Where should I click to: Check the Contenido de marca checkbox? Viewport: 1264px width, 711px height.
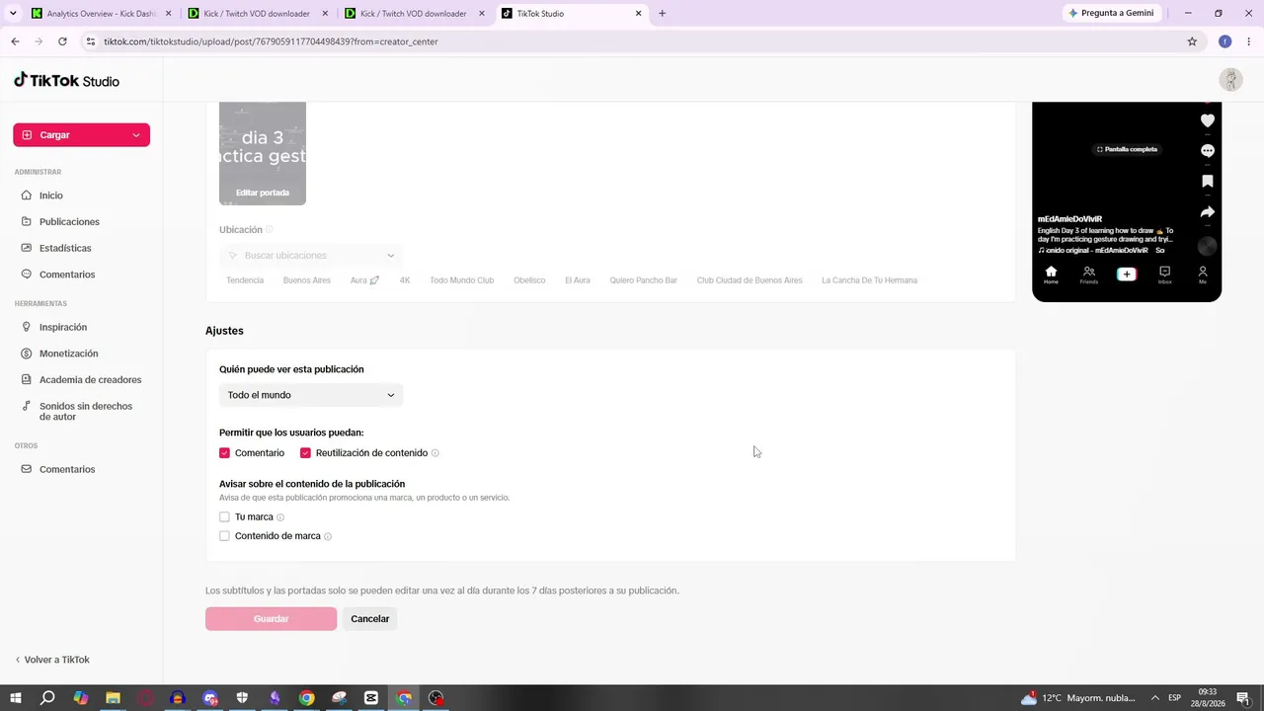coord(225,536)
